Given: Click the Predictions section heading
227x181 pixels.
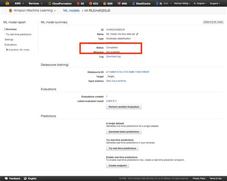Looking at the screenshot, I should click(x=48, y=116).
